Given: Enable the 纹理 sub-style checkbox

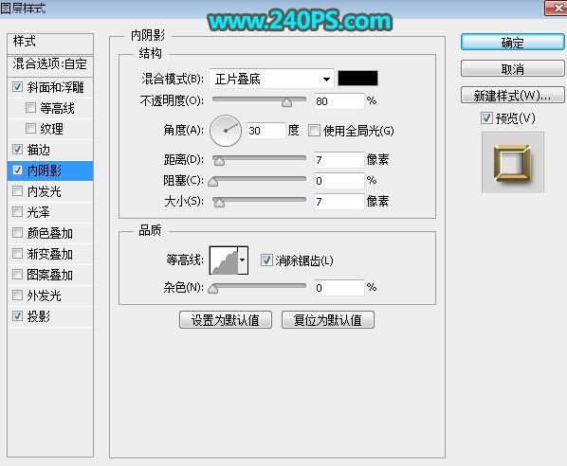Looking at the screenshot, I should 30,128.
